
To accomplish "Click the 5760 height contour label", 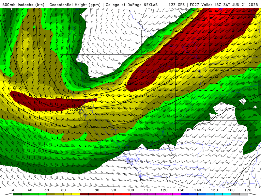I will 91,127.
